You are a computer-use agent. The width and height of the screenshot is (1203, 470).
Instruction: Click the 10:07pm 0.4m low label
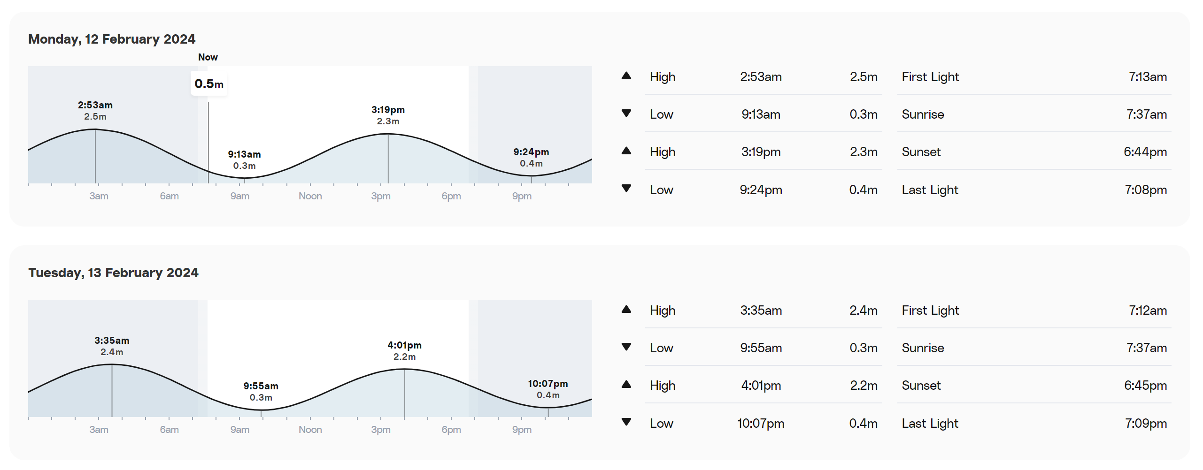pyautogui.click(x=548, y=389)
